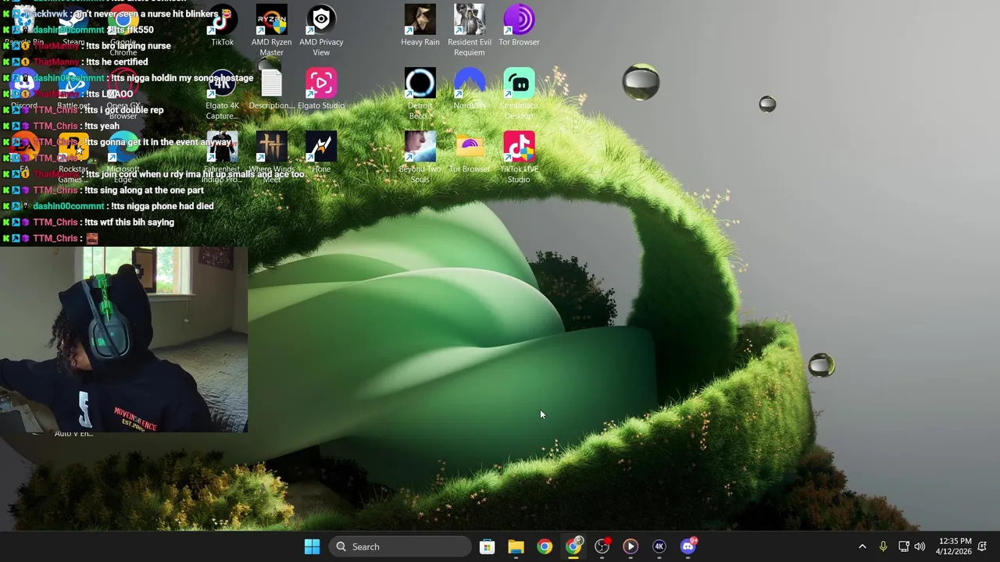The image size is (1000, 562).
Task: Open the TikTok desktop shortcut
Action: tap(222, 26)
